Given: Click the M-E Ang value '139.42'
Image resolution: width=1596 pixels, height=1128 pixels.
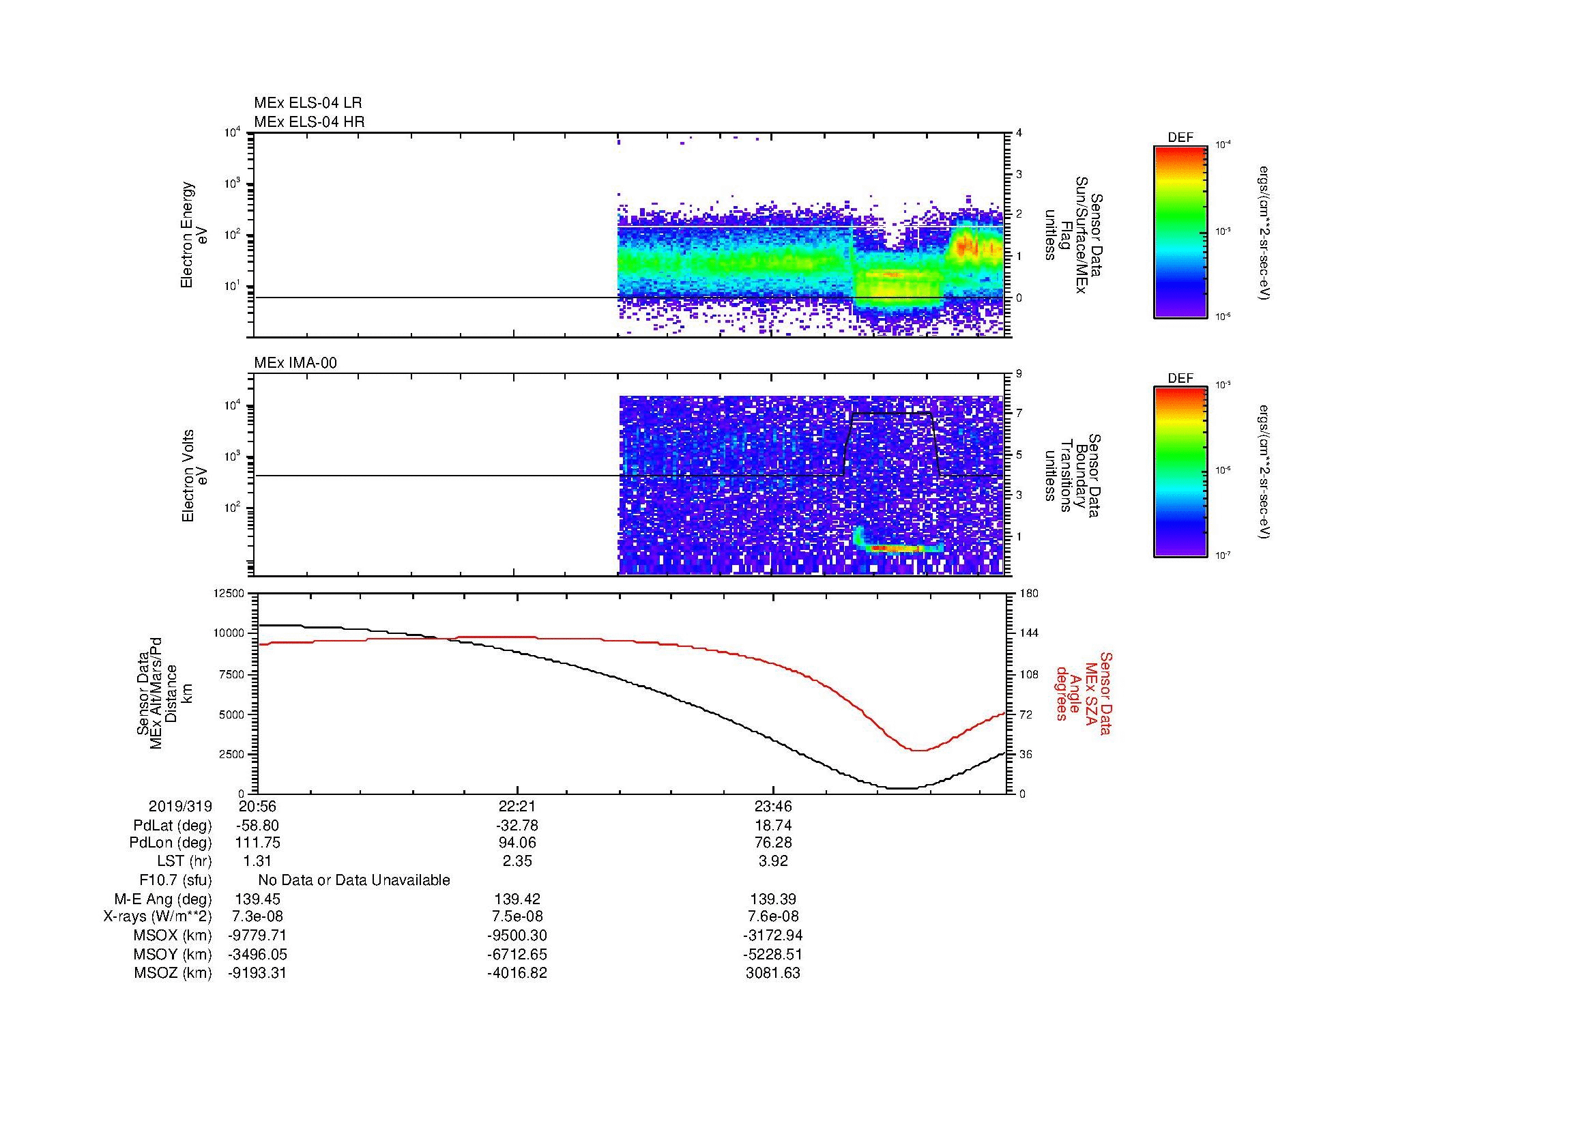Looking at the screenshot, I should tap(517, 899).
